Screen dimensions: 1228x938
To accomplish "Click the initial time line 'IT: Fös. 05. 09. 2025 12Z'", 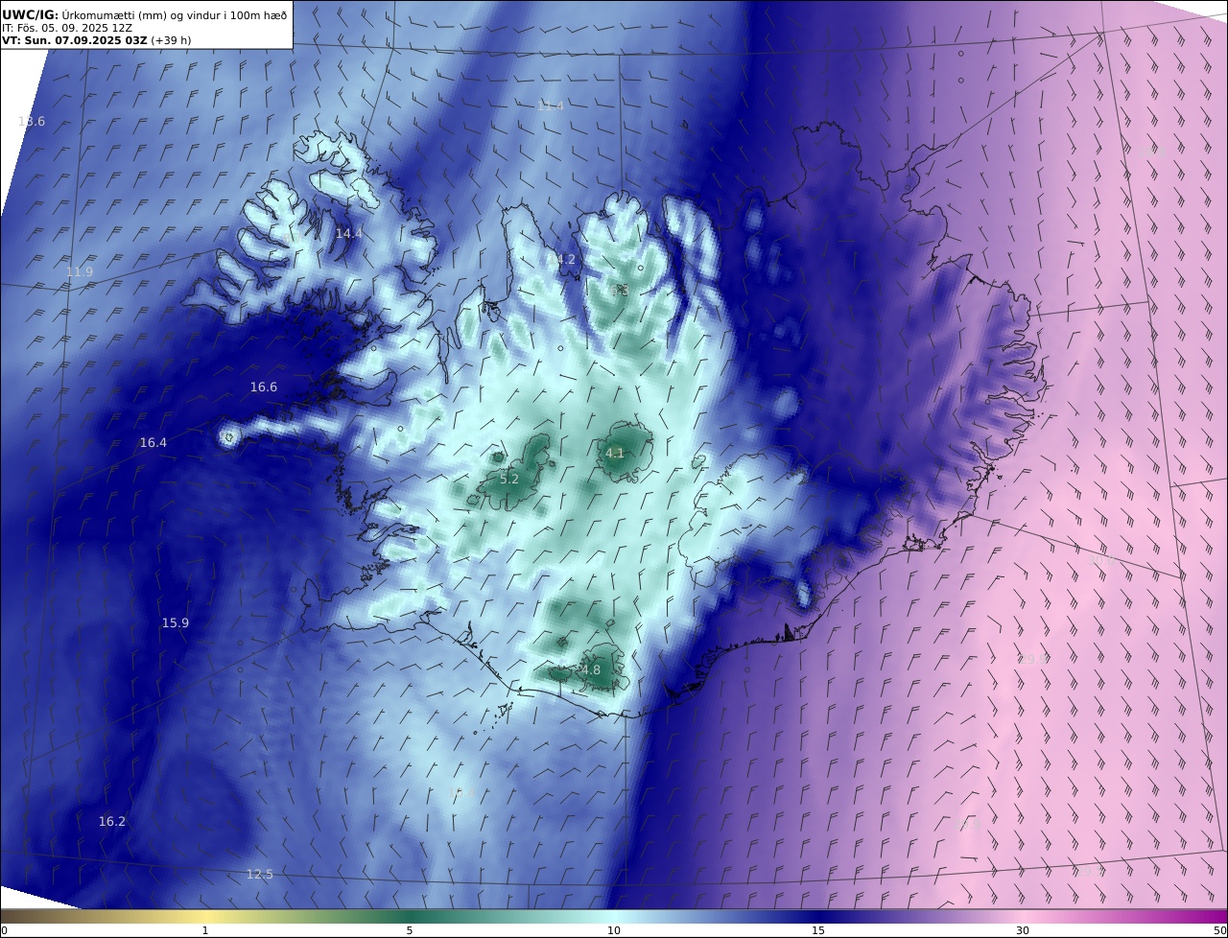I will 67,28.
